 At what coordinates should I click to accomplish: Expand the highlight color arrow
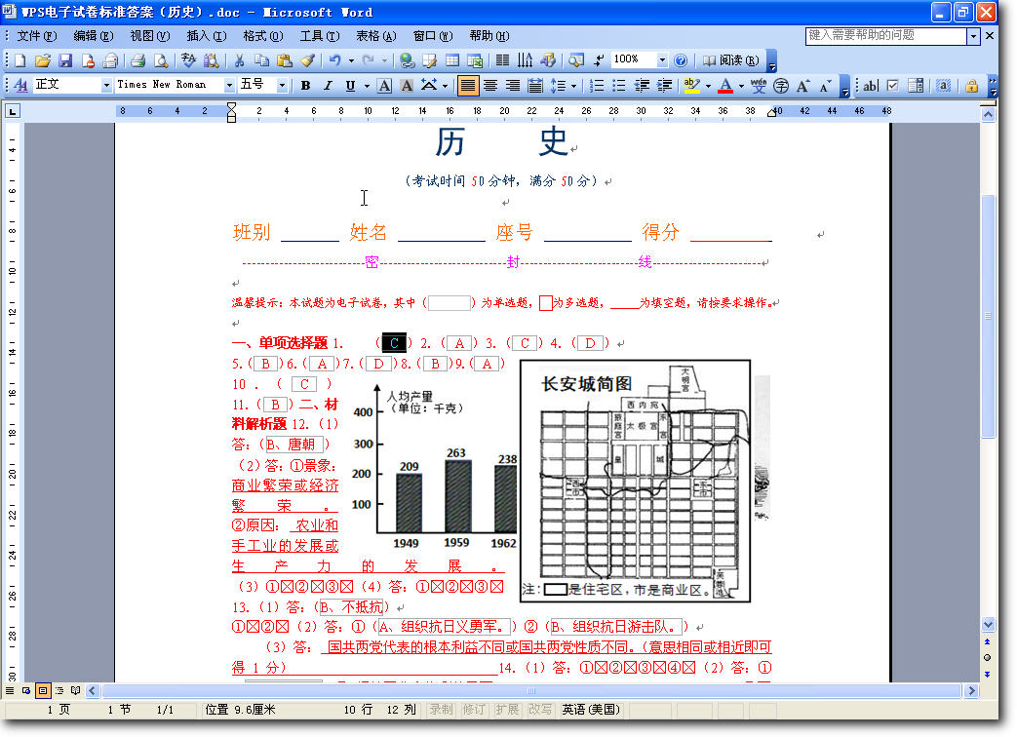[708, 86]
